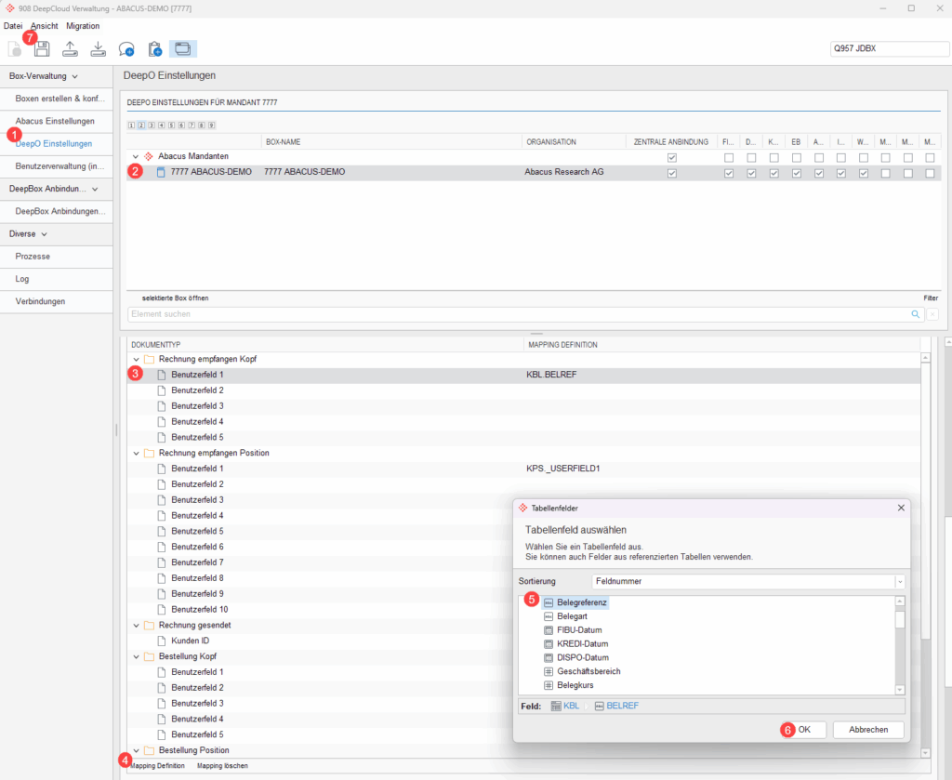
Task: Click the Save disk icon in toolbar
Action: click(x=42, y=49)
